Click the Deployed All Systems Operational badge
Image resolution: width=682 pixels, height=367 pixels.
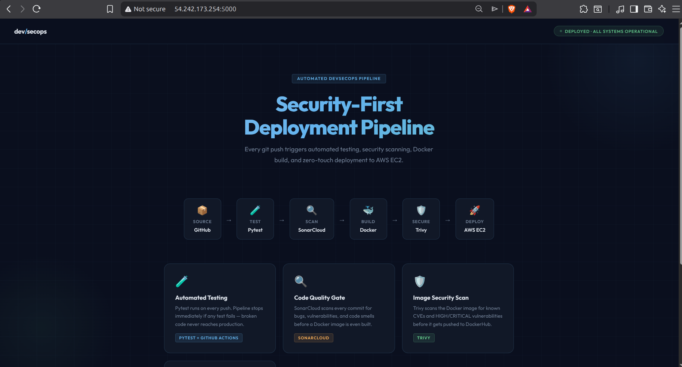point(608,31)
